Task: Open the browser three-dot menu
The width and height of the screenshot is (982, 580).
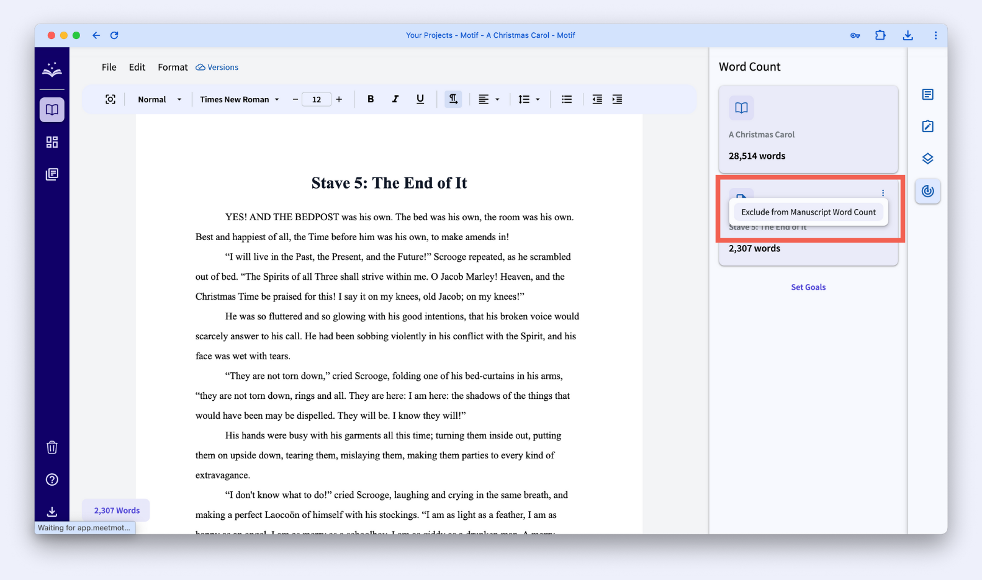Action: tap(935, 35)
